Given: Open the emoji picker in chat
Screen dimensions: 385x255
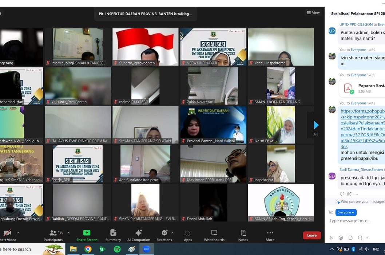Looking at the screenshot, I should pyautogui.click(x=341, y=238).
